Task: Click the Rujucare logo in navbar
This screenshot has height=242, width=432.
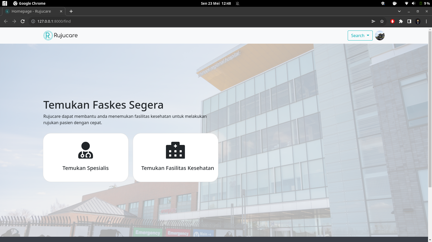Action: pyautogui.click(x=61, y=36)
